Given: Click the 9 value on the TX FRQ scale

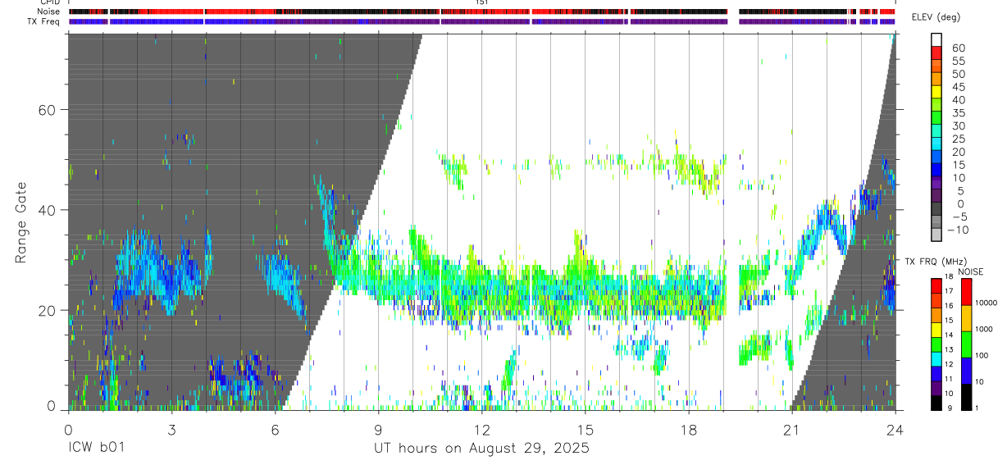Looking at the screenshot, I should (948, 408).
